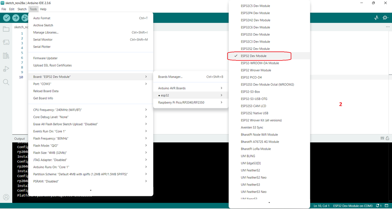Click the three-dots tab overflow icon
The width and height of the screenshot is (392, 209).
pyautogui.click(x=387, y=27)
